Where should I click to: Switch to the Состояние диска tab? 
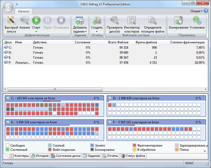(66, 156)
